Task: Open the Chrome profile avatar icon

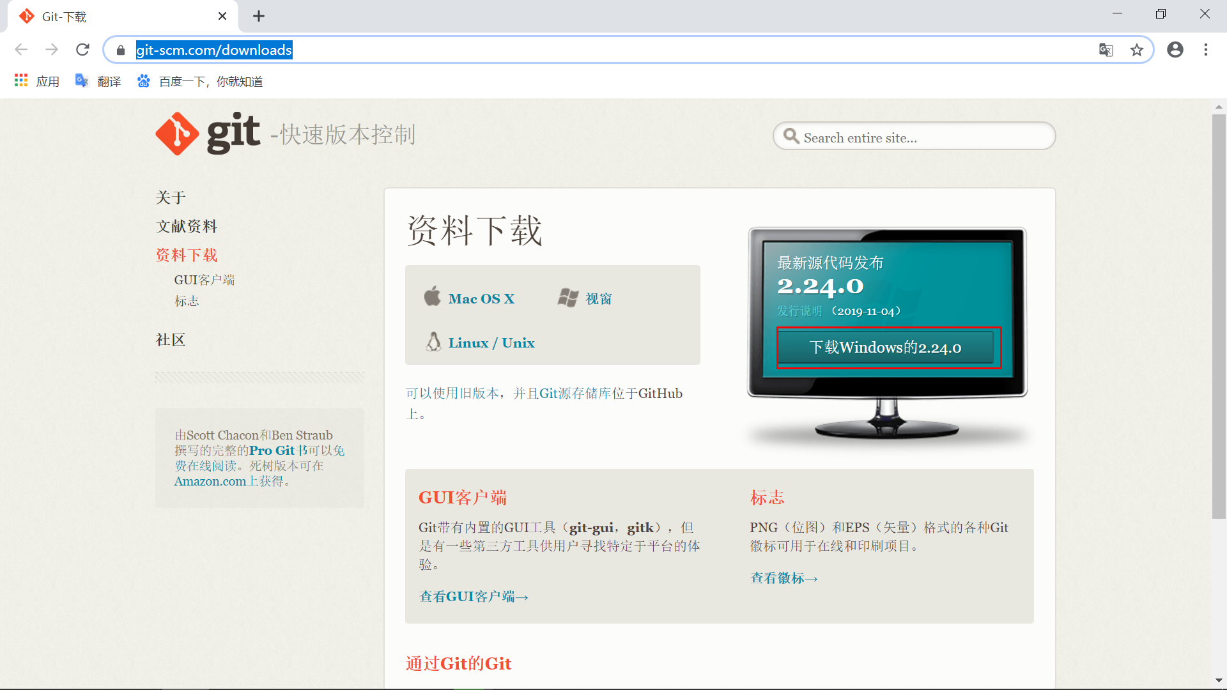Action: coord(1175,50)
